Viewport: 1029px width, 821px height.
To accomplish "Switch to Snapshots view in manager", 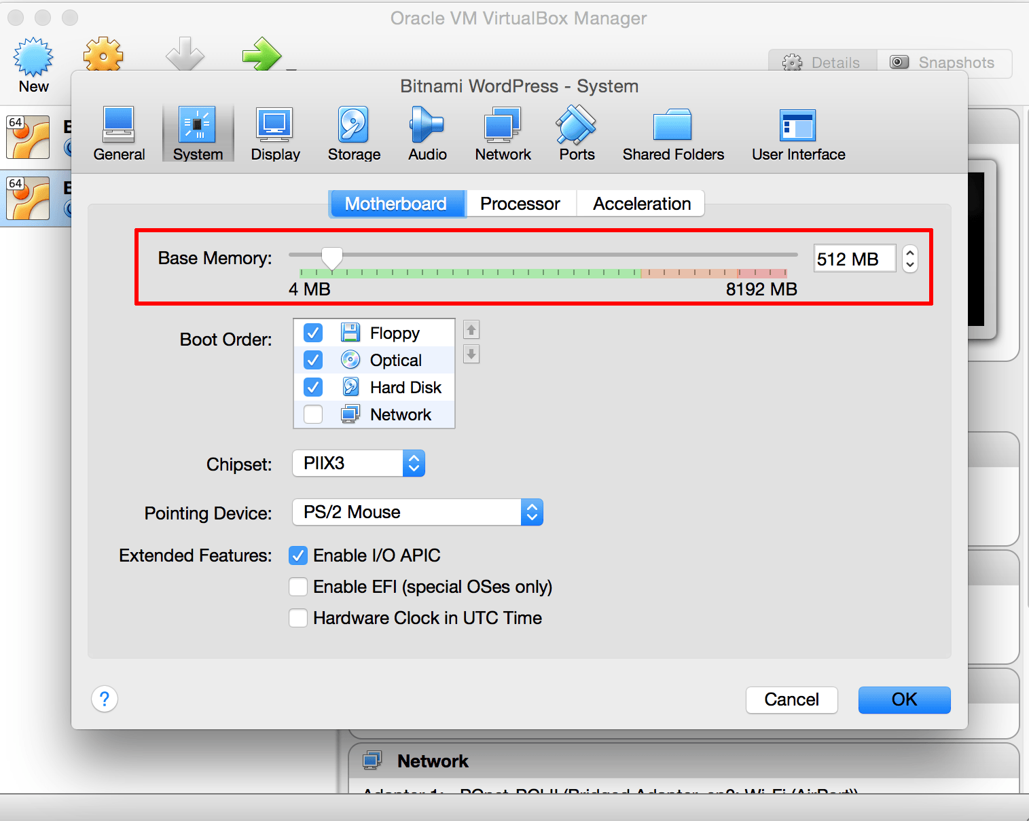I will [944, 62].
